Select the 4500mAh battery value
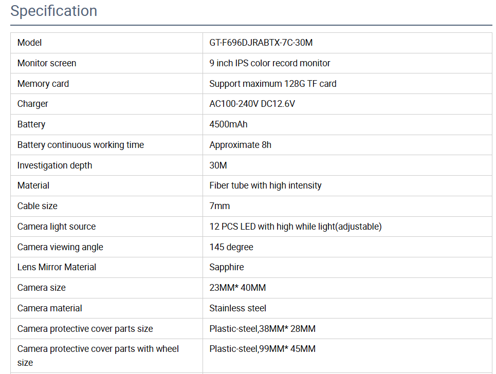Screen dimensions: 496x374 click(x=228, y=124)
